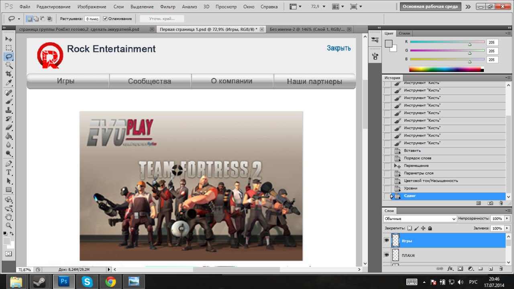This screenshot has width=514, height=289.
Task: Select the Blur tool
Action: (8, 145)
